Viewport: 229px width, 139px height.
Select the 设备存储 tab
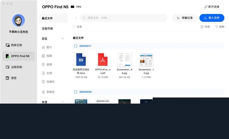[47, 29]
